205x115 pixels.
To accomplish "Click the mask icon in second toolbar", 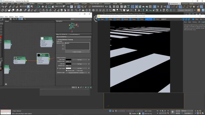I will click(124, 10).
